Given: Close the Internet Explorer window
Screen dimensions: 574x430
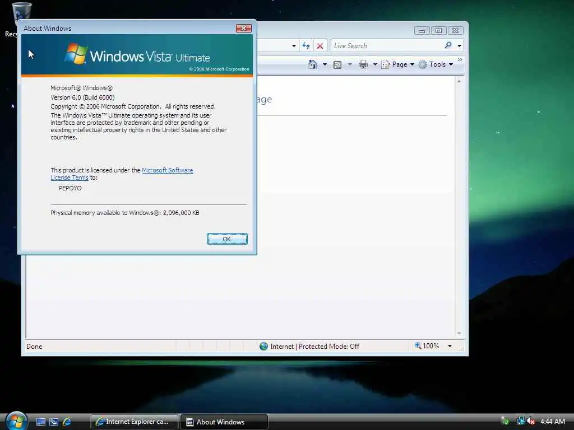Looking at the screenshot, I should [455, 31].
